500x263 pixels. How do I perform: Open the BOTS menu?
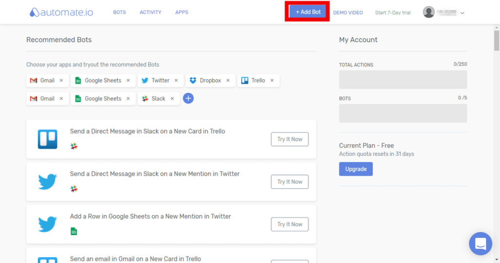coord(120,12)
